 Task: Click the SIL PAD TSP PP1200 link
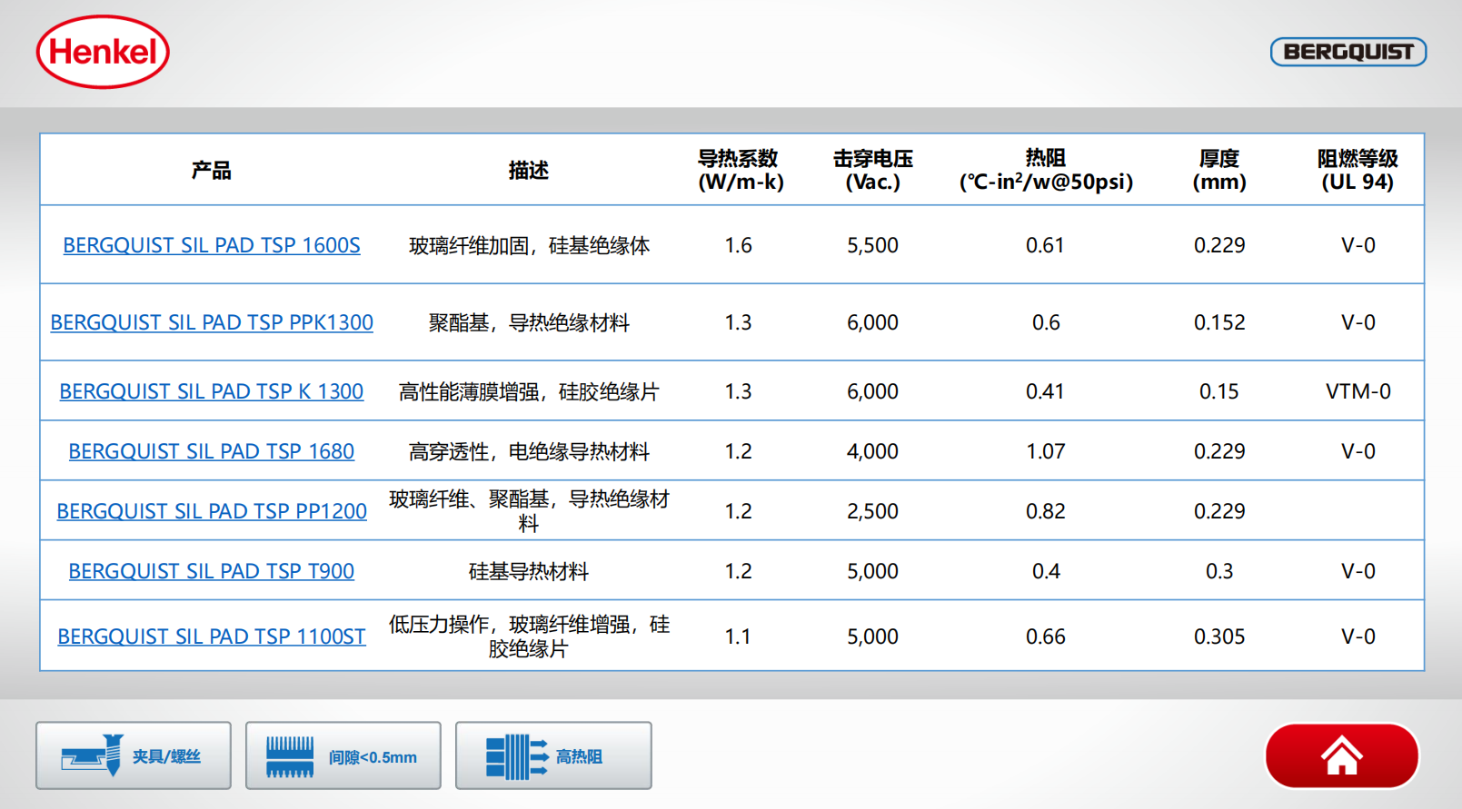(x=211, y=511)
